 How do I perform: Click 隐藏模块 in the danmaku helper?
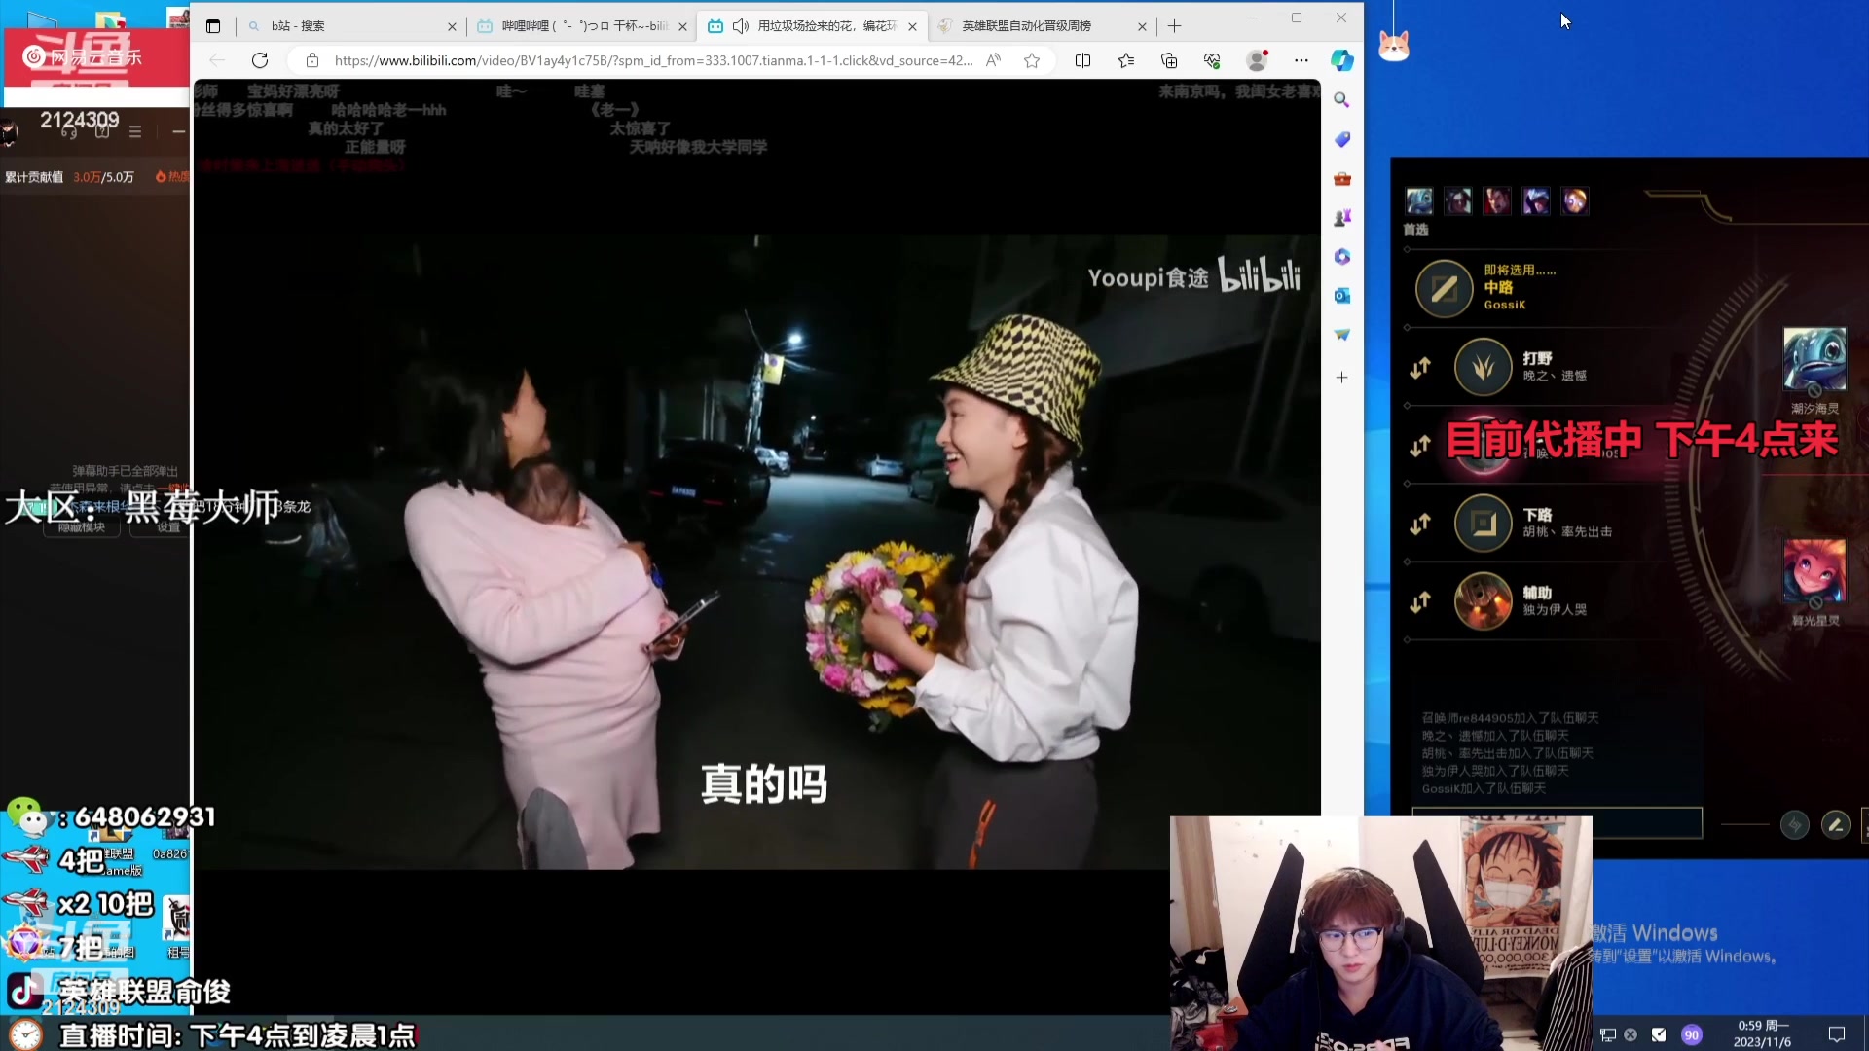coord(82,527)
